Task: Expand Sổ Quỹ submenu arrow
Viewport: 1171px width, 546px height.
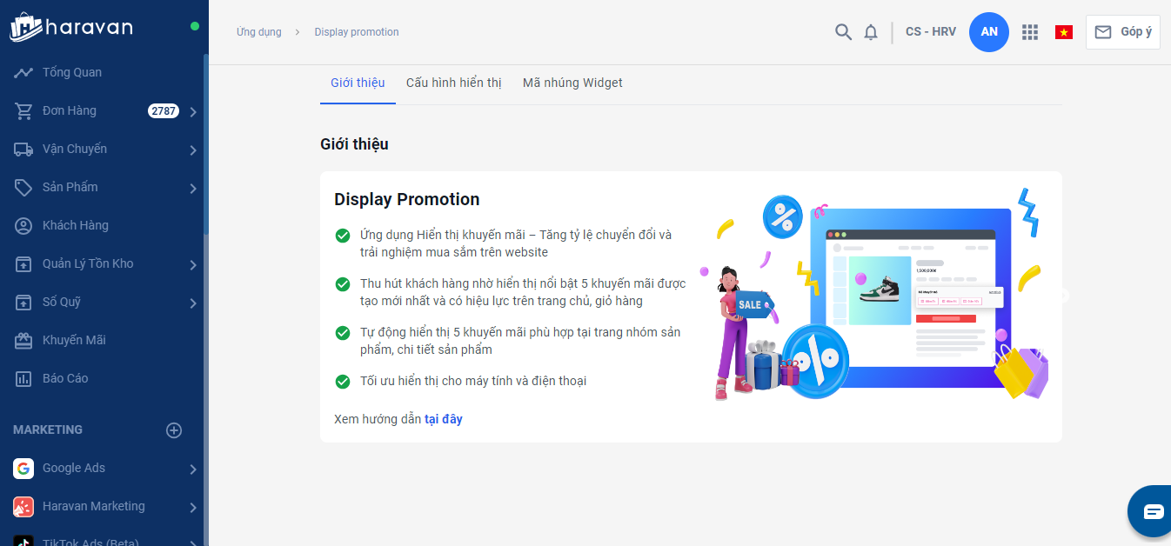Action: pyautogui.click(x=193, y=303)
